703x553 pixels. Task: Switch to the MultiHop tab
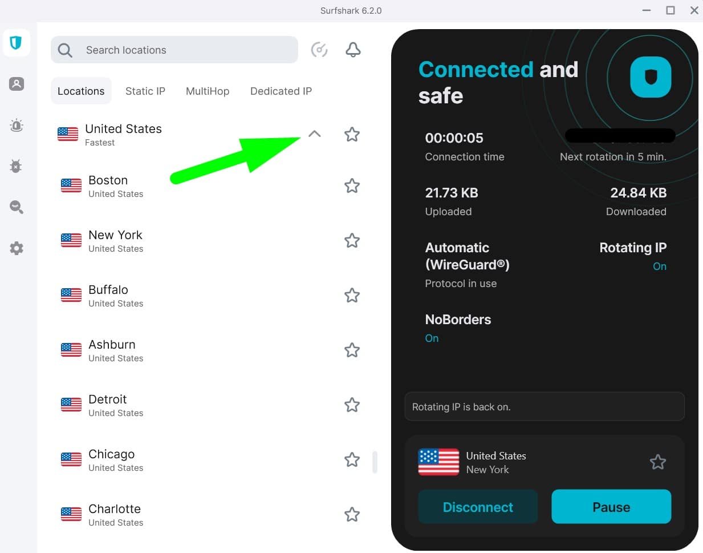point(208,91)
